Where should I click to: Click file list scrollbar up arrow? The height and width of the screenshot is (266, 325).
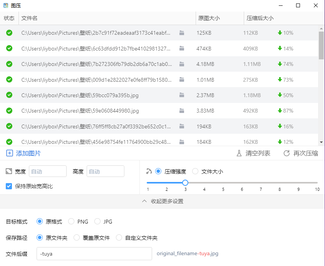click(x=321, y=29)
